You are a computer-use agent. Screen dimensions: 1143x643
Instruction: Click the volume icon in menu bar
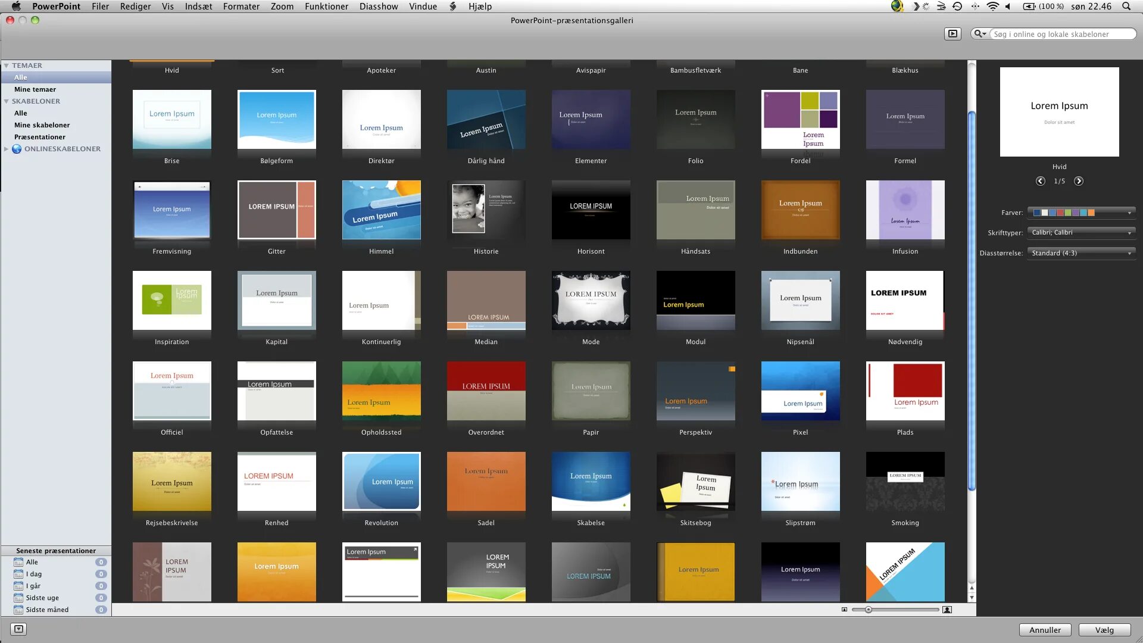[x=1008, y=7]
